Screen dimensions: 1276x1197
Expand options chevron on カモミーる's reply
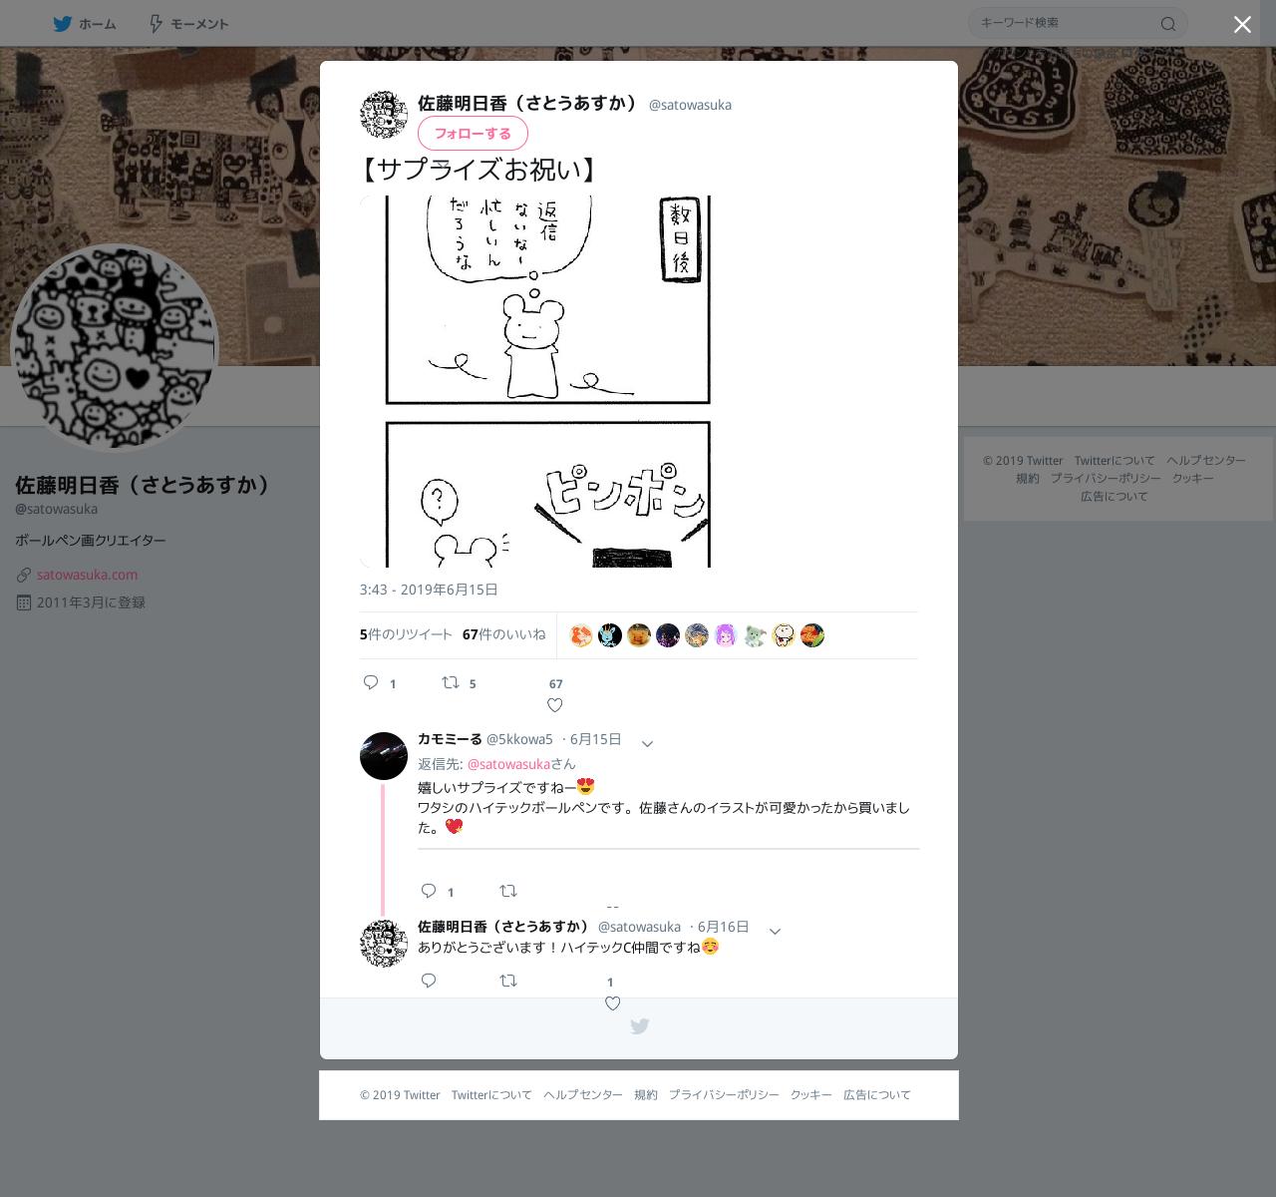[x=647, y=743]
